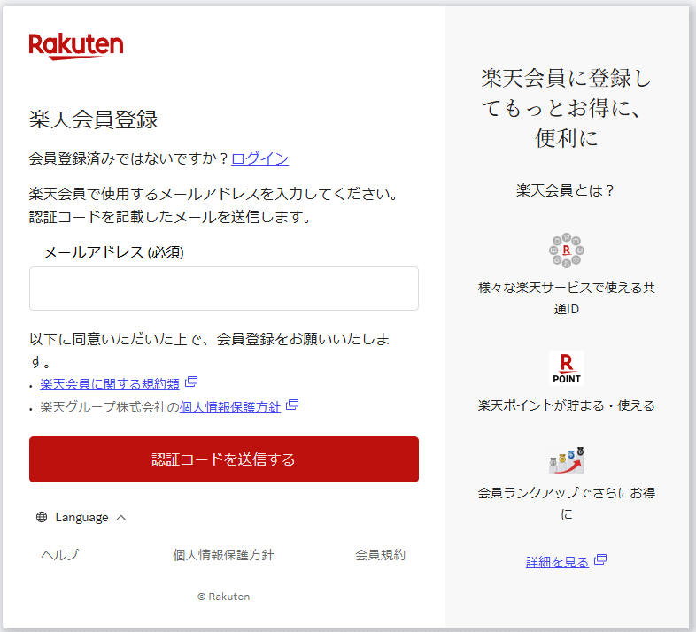
Task: Open the ログイン link
Action: tap(260, 158)
